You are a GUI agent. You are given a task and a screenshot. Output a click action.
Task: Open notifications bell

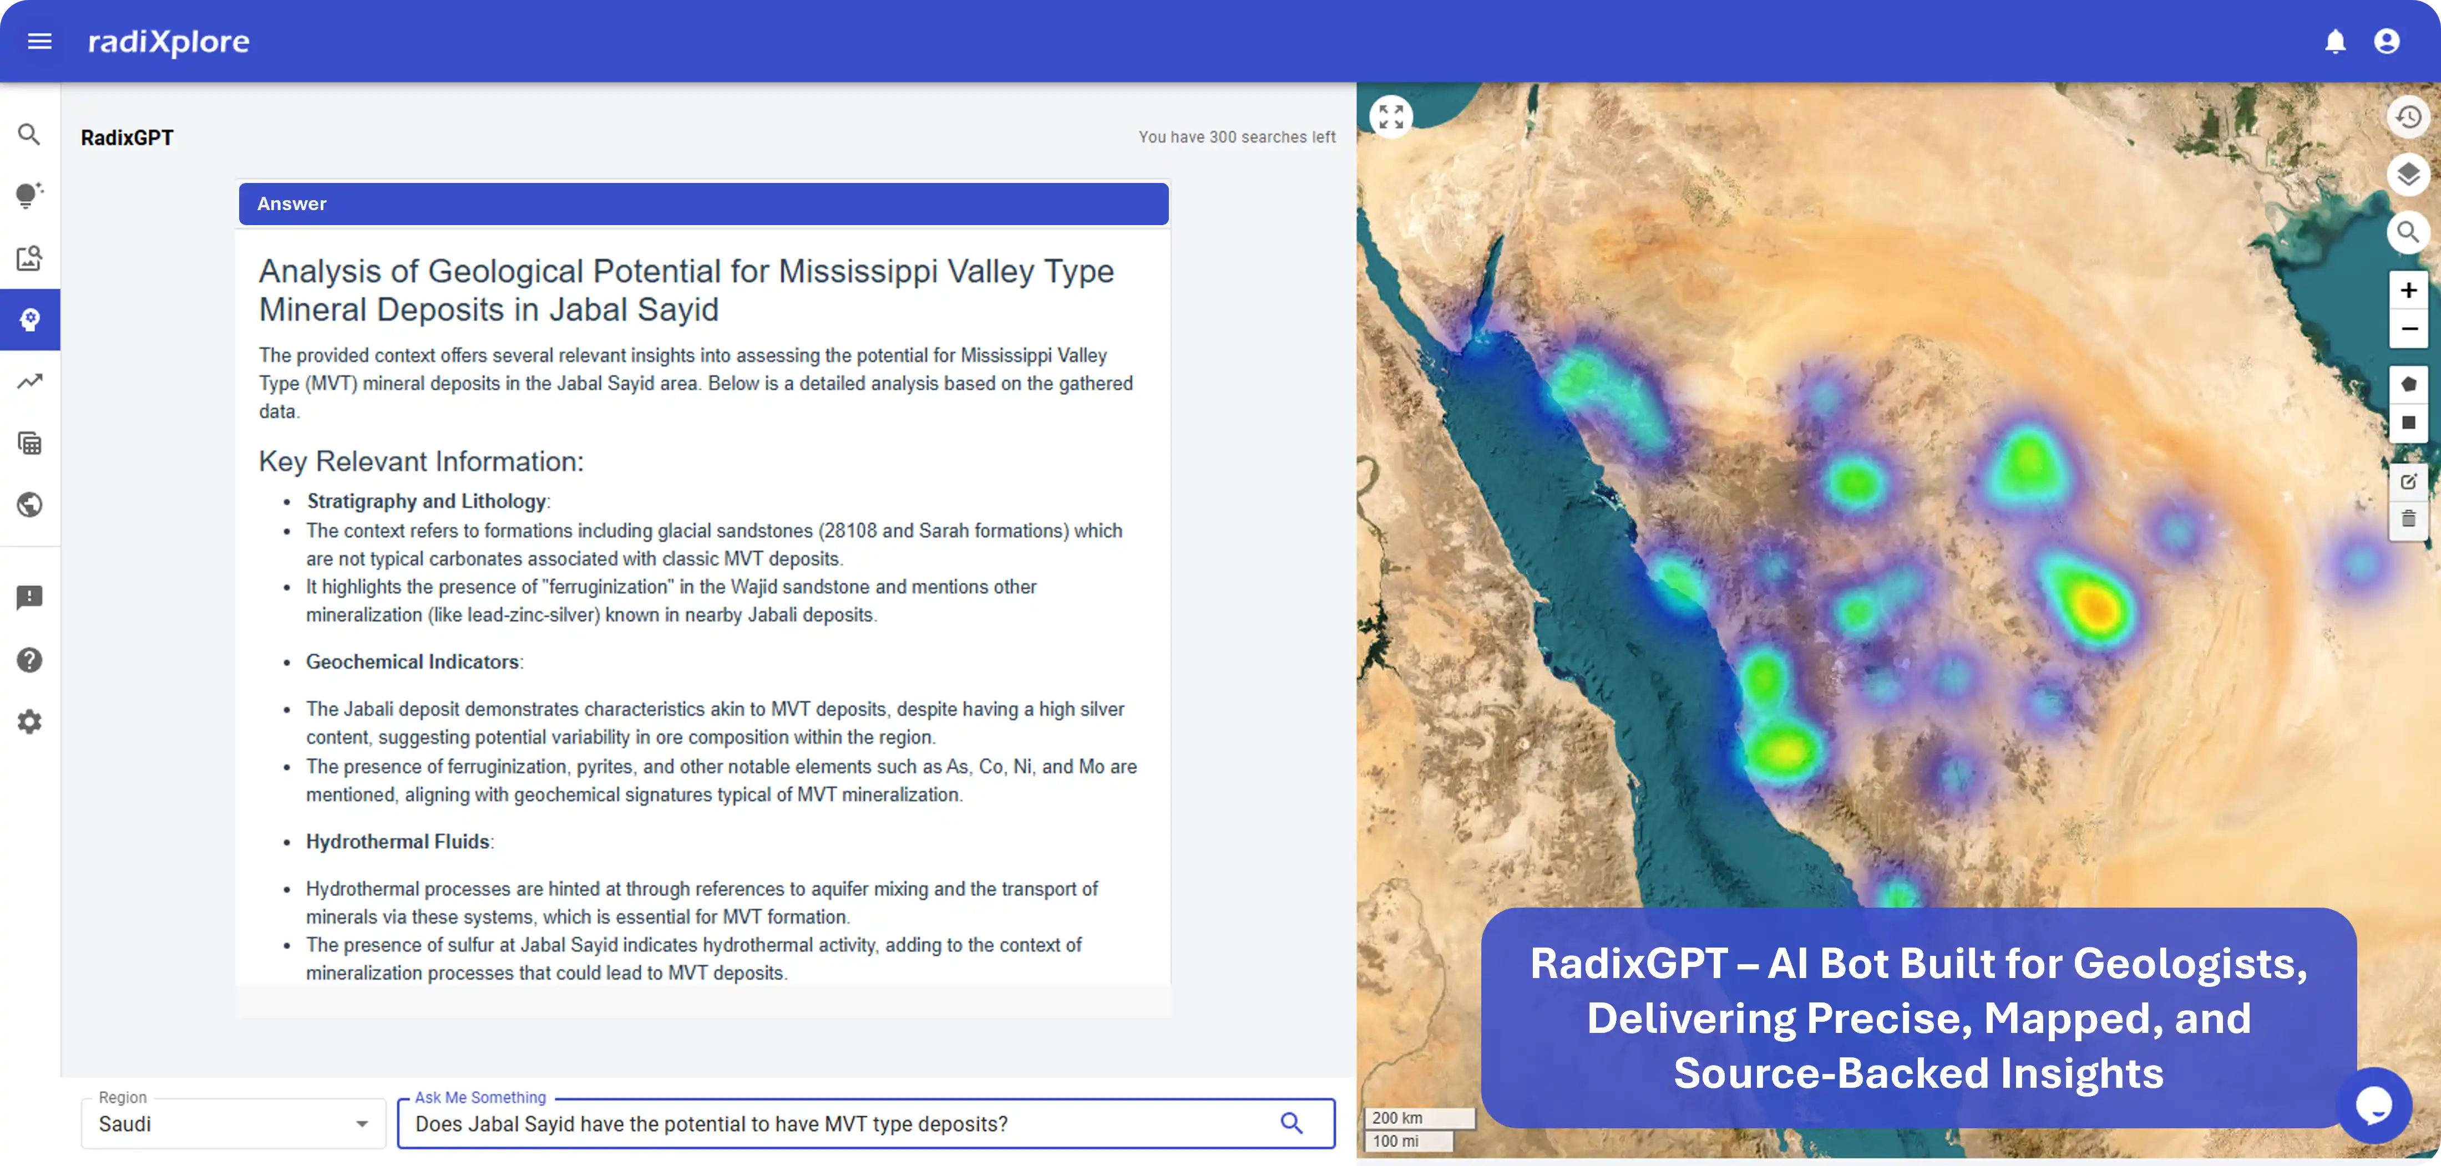(2336, 40)
